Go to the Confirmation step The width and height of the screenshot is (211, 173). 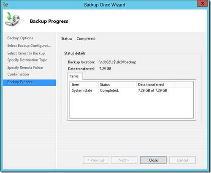click(18, 74)
